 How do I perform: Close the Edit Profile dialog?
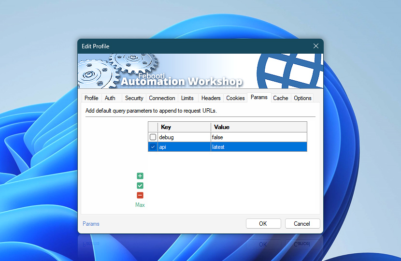[x=316, y=46]
